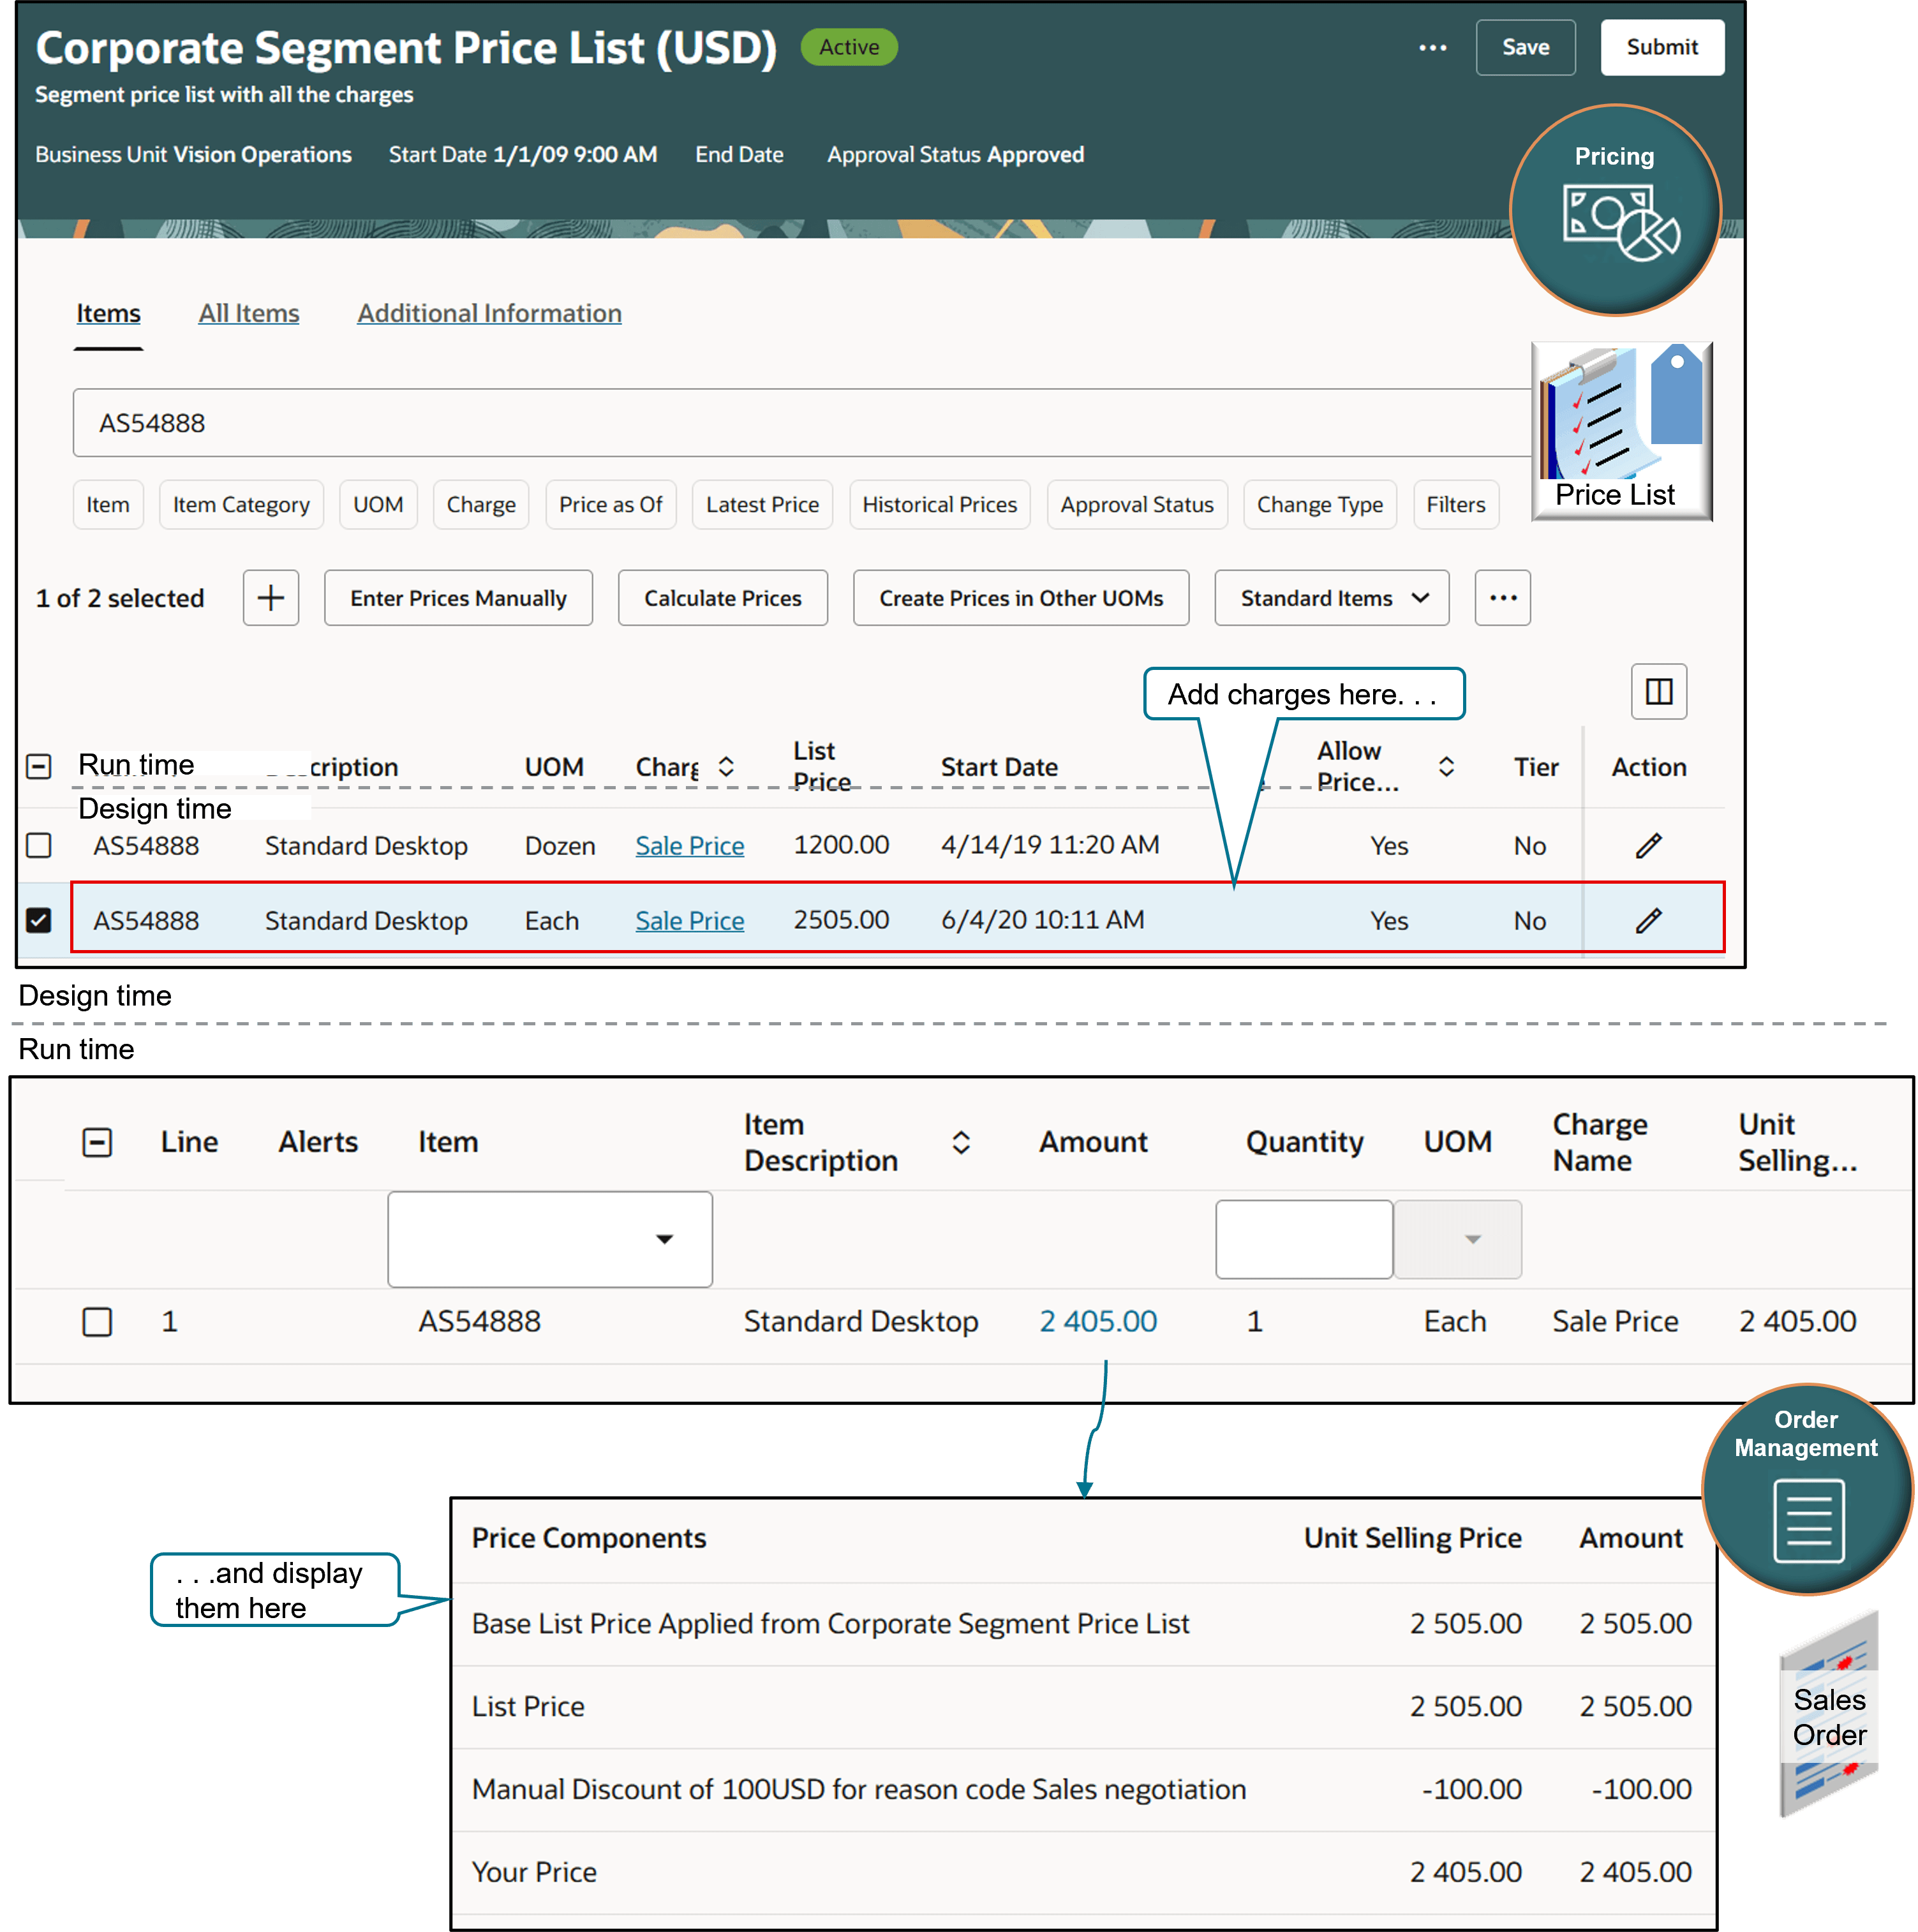Viewport: 1918px width, 1932px height.
Task: Click the plus icon to add item
Action: (270, 598)
